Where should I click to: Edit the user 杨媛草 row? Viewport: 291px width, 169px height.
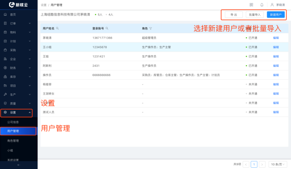[x=276, y=84]
